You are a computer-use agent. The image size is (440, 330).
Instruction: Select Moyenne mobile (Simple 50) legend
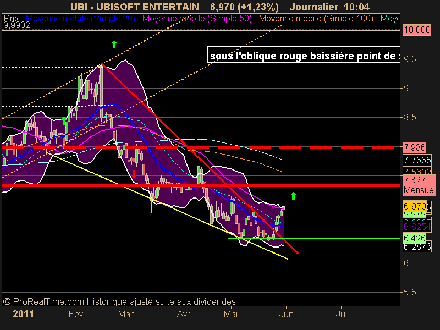(197, 19)
